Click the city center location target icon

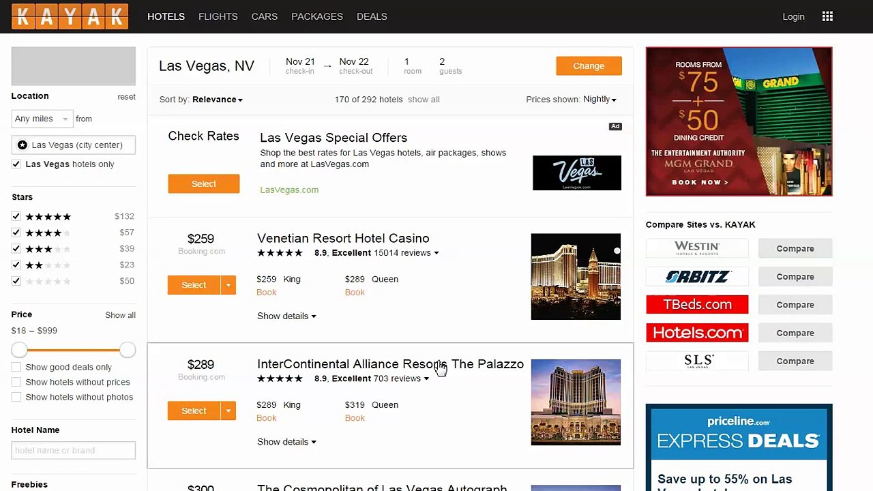[x=23, y=145]
